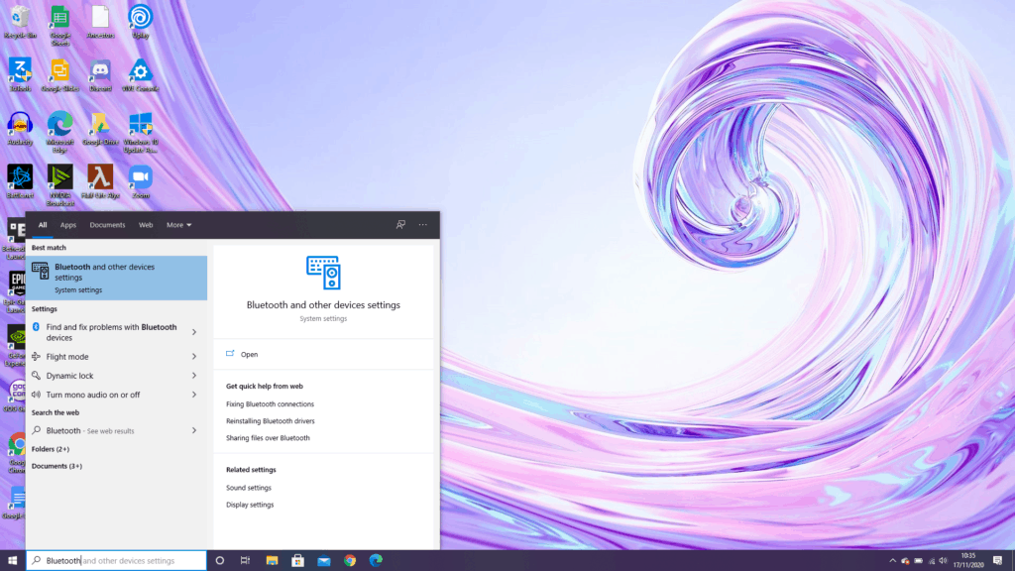Launch Google Chrome from the taskbar
The width and height of the screenshot is (1015, 571).
click(x=350, y=561)
